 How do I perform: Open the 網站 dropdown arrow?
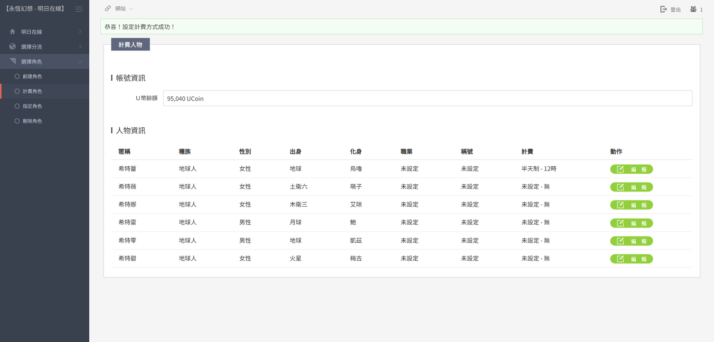(131, 9)
